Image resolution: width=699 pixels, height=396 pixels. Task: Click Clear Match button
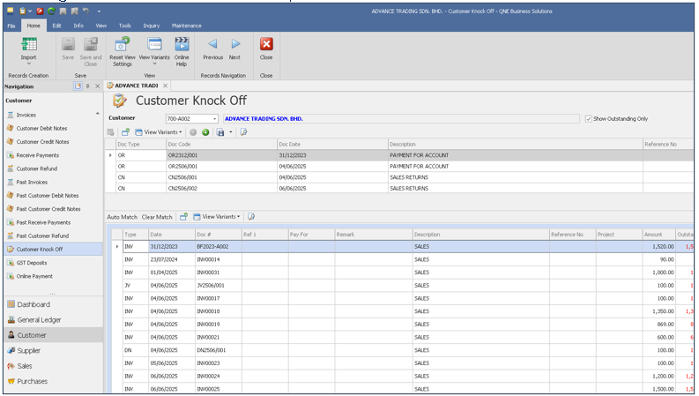[157, 217]
